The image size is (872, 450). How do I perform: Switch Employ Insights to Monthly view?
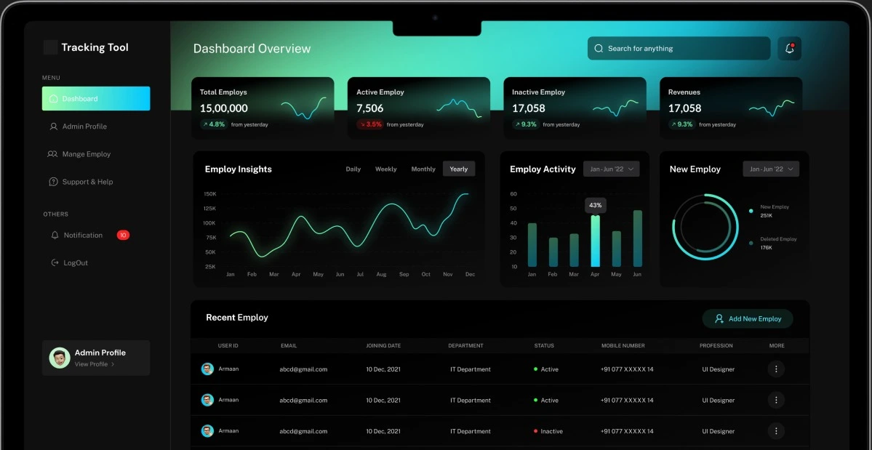point(423,169)
